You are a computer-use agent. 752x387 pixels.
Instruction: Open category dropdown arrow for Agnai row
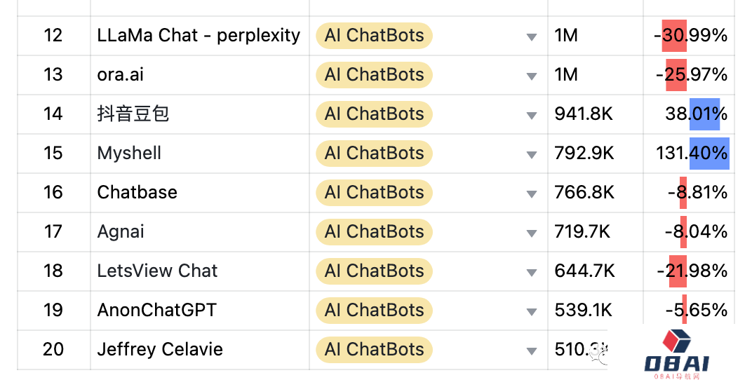tap(532, 233)
